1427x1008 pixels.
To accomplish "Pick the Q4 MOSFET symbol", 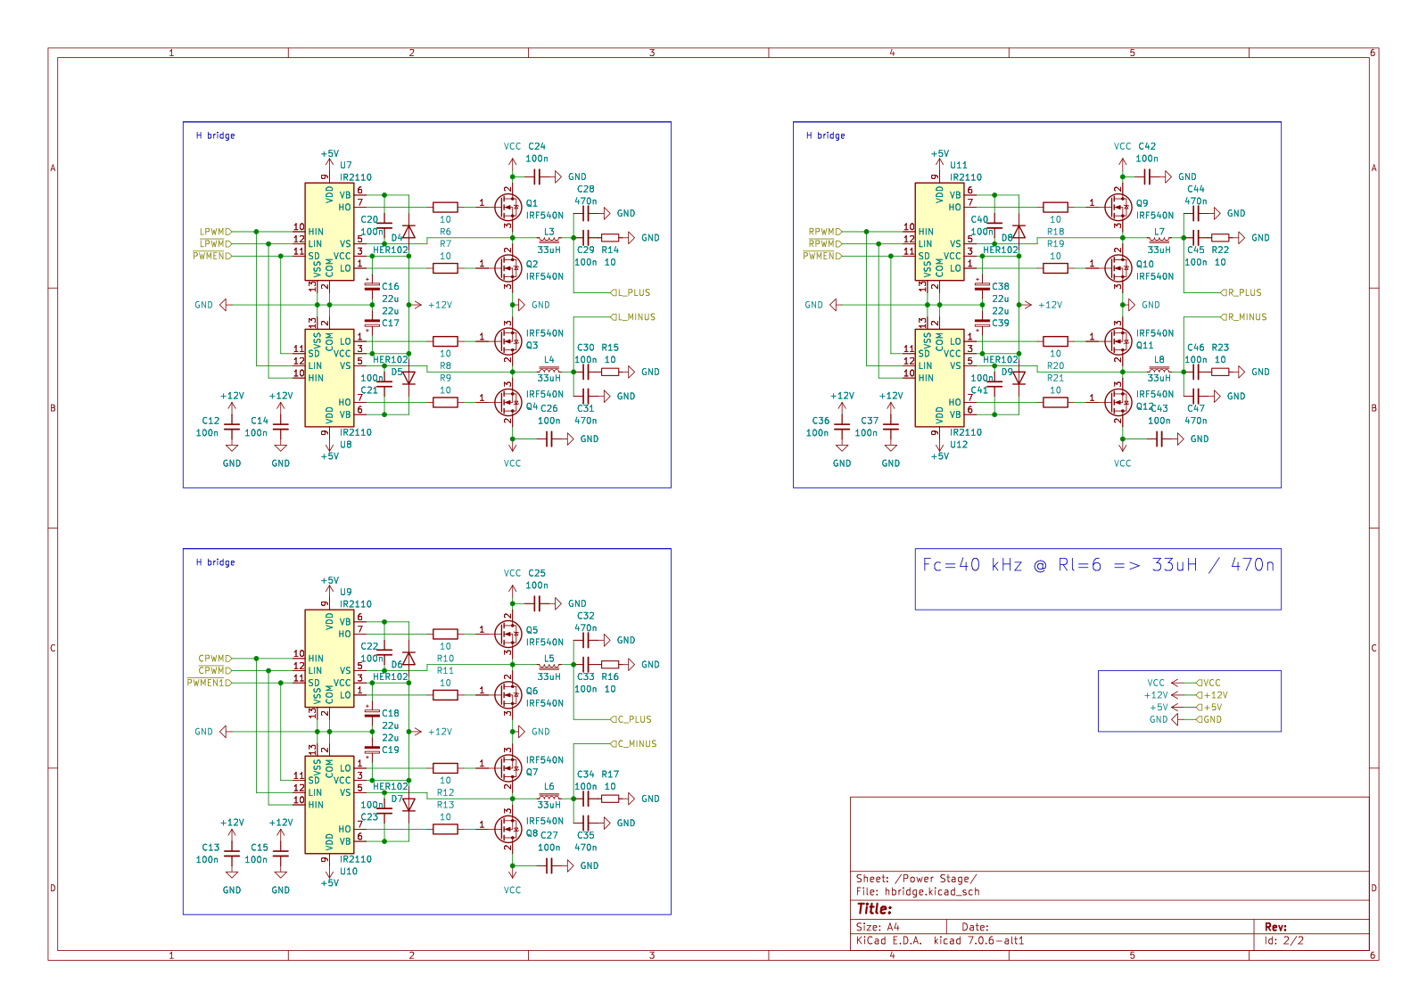I will pyautogui.click(x=507, y=402).
